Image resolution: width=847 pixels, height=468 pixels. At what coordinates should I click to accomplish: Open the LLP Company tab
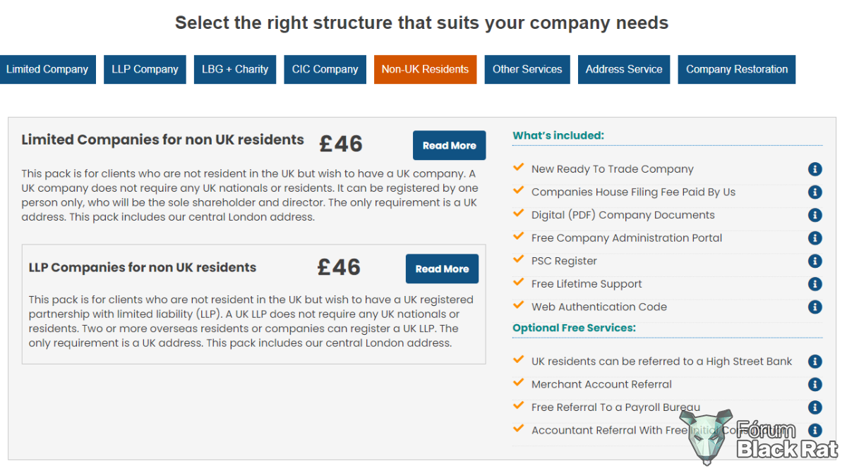tap(145, 69)
